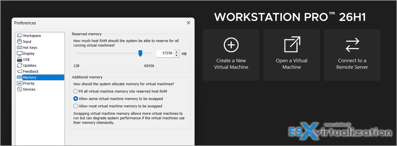The height and width of the screenshot is (146, 397).
Task: Click the Open a Virtual Machine tile
Action: point(291,55)
